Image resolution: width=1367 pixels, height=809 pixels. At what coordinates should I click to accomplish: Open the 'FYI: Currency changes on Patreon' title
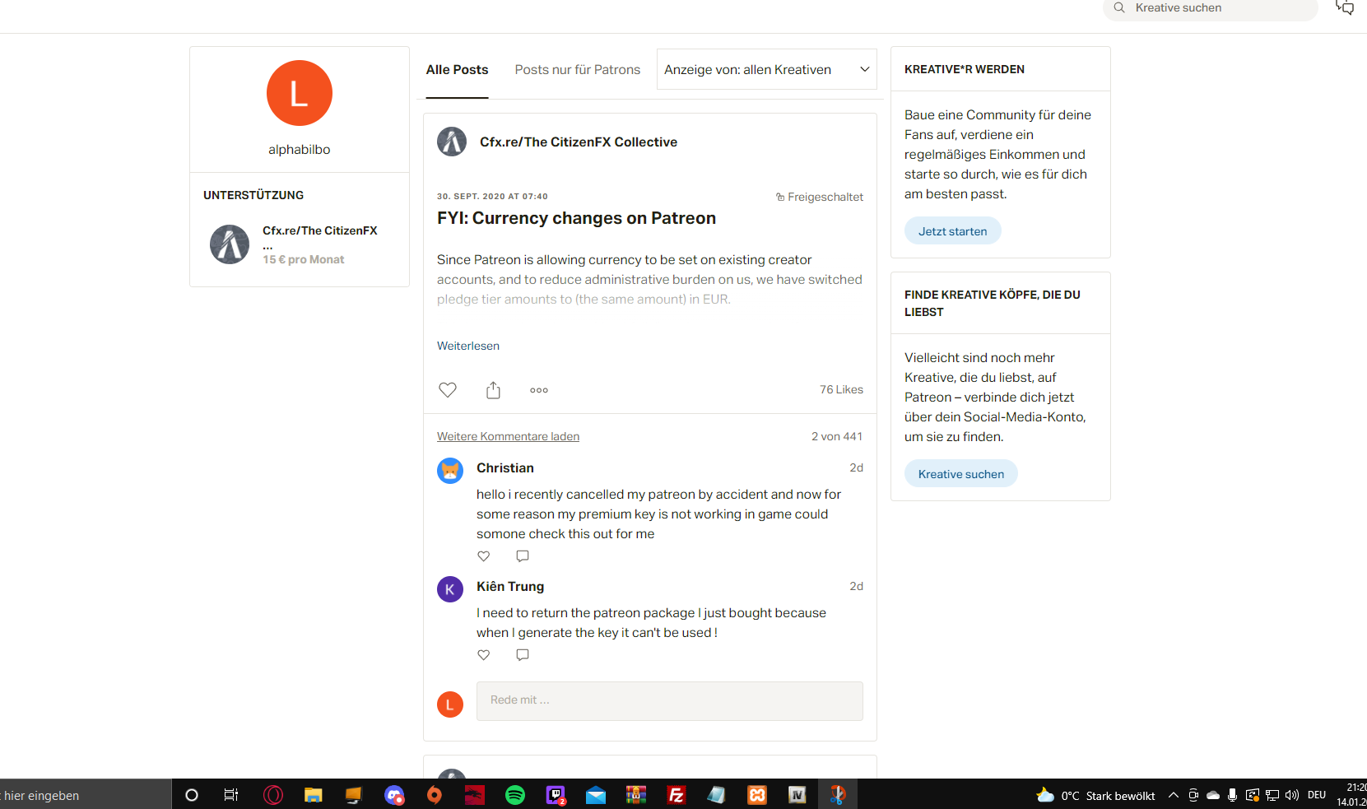coord(577,218)
